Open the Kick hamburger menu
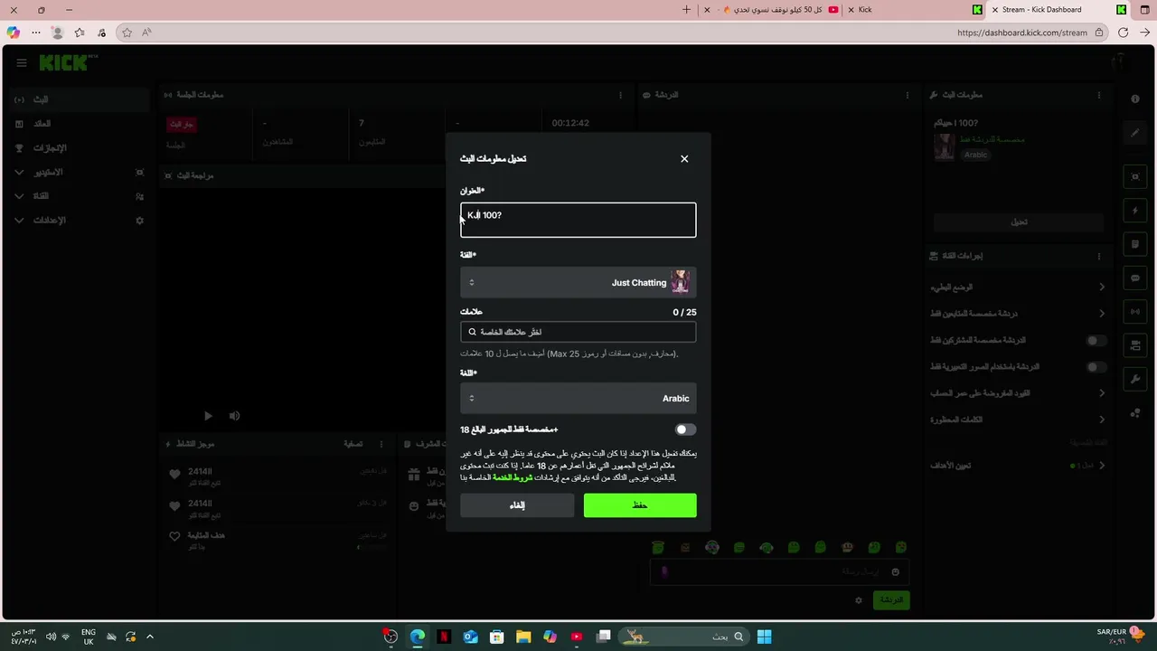Screen dimensions: 1157x651 (x=21, y=62)
